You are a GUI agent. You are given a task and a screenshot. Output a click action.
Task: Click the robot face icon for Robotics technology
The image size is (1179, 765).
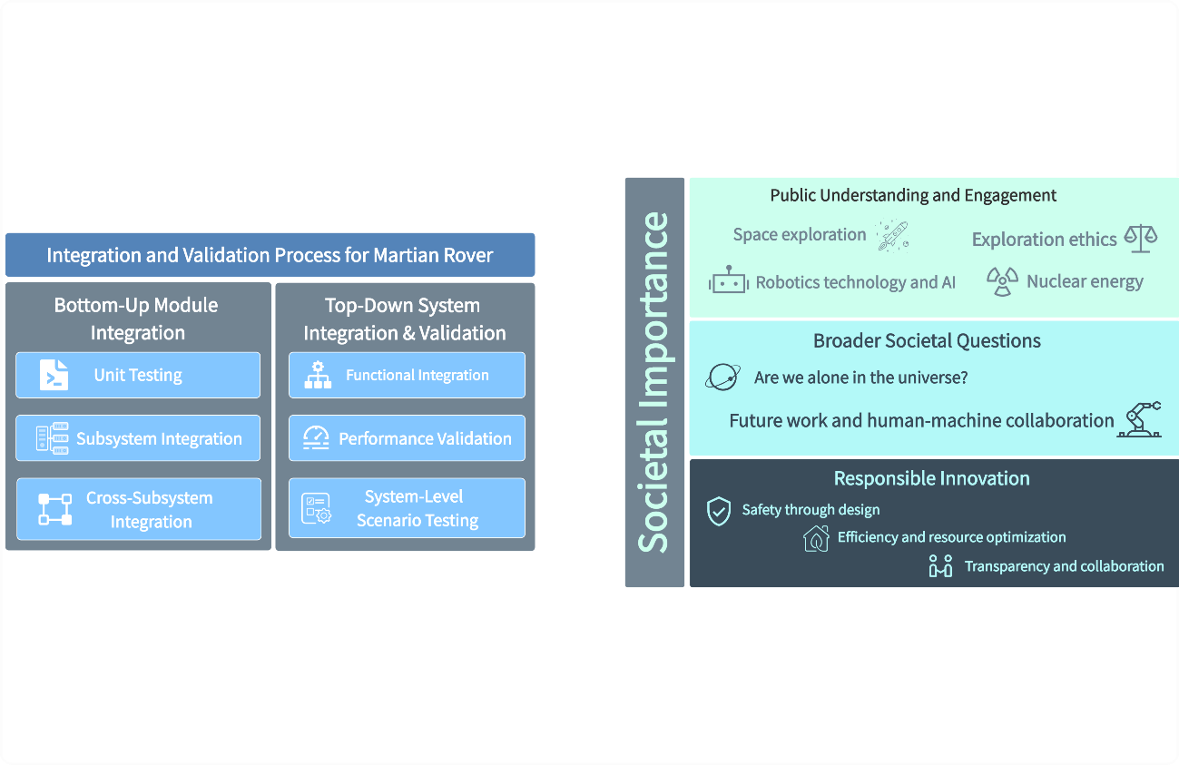coord(728,281)
